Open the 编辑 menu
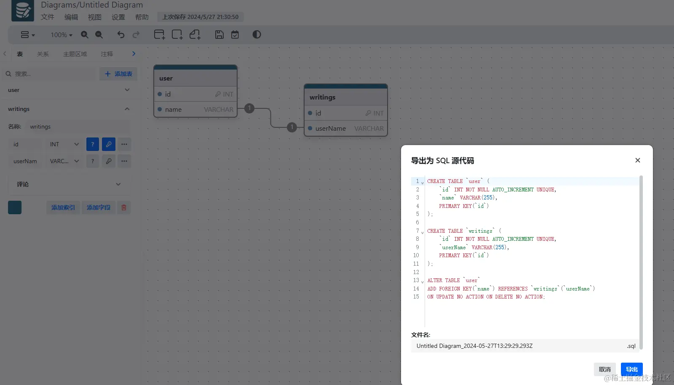The height and width of the screenshot is (385, 674). [71, 17]
